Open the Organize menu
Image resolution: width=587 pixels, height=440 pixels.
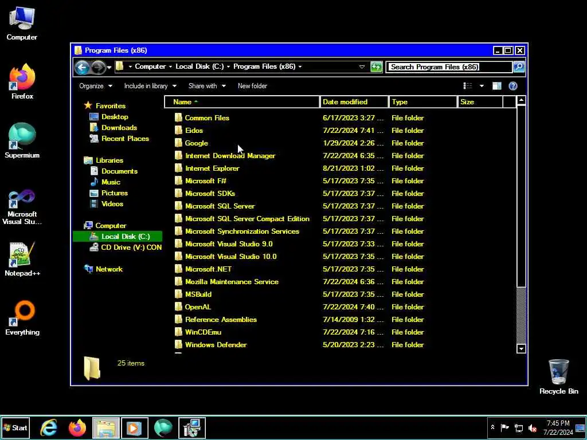click(96, 86)
